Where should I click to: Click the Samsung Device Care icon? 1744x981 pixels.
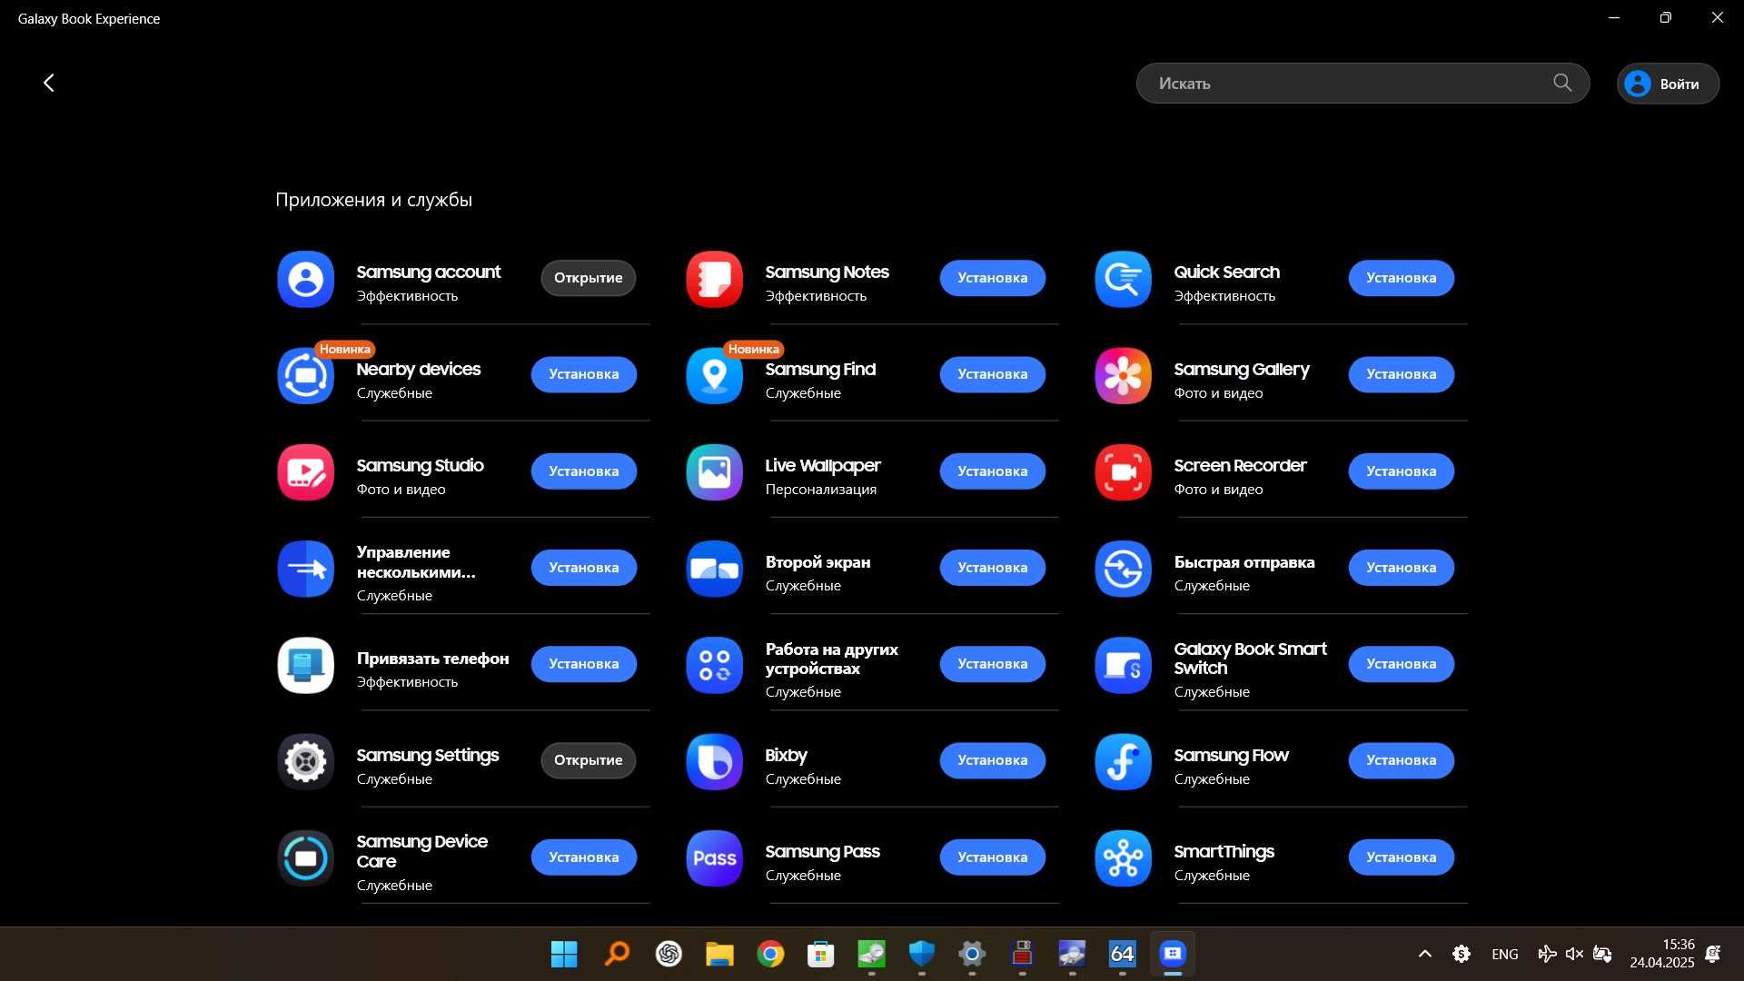pos(305,858)
